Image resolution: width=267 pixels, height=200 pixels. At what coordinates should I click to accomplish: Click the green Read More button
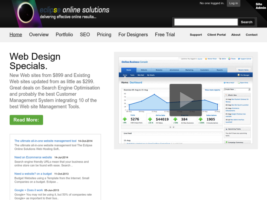tap(26, 120)
